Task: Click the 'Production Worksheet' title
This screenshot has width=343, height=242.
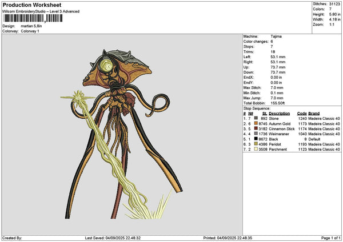Action: (x=32, y=5)
